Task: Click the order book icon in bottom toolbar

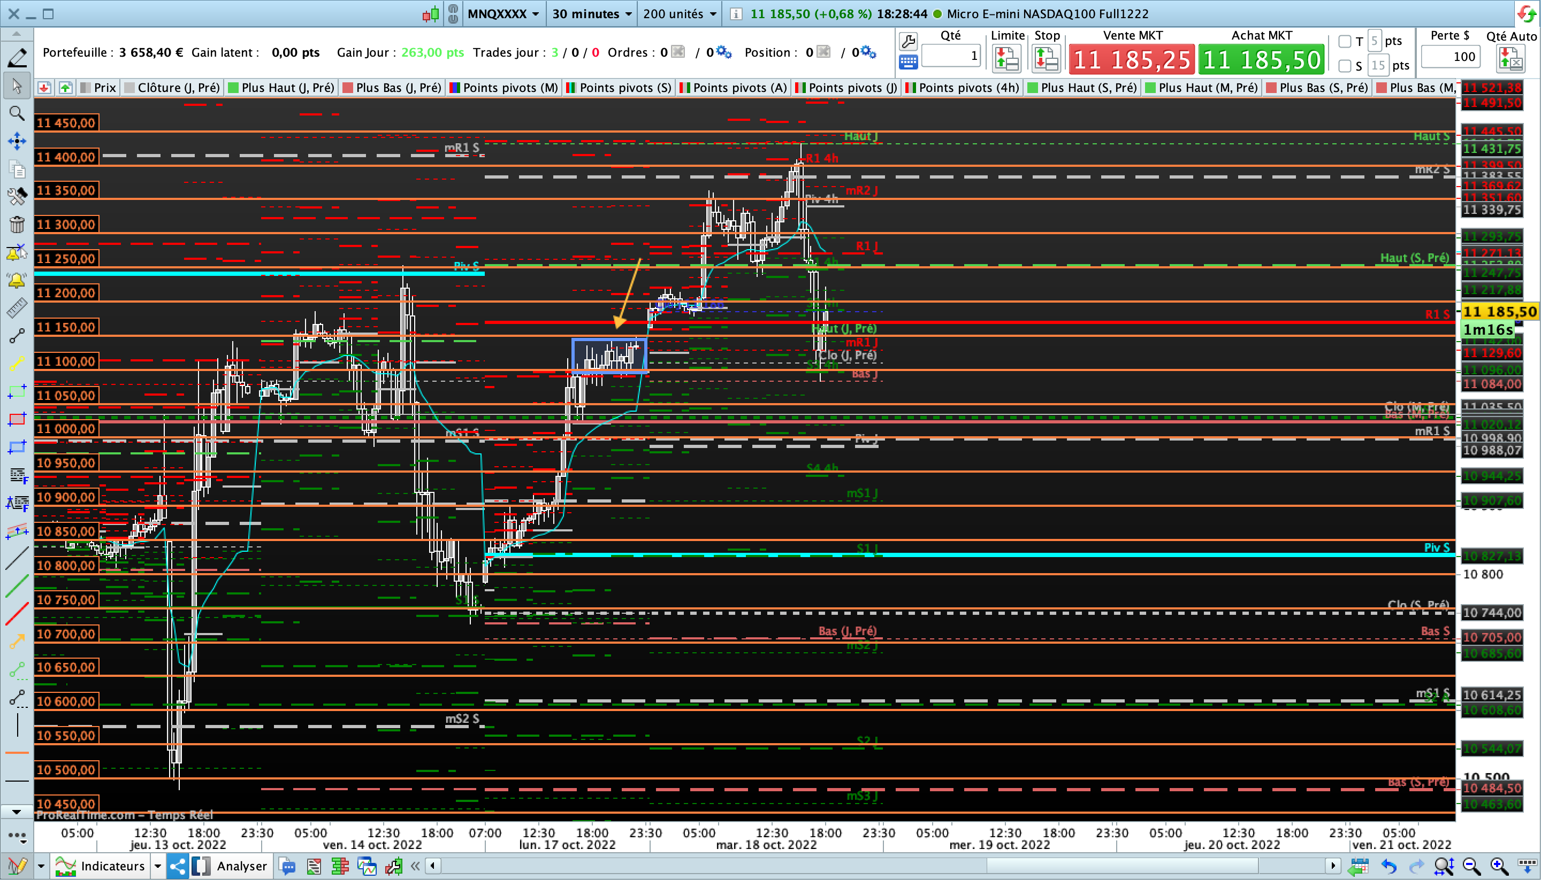Action: coord(340,866)
